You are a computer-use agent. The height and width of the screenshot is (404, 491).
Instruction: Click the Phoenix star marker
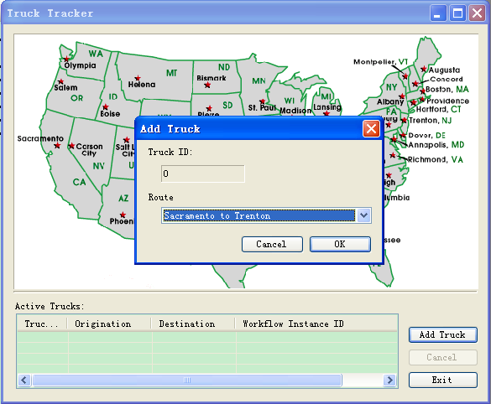click(123, 215)
